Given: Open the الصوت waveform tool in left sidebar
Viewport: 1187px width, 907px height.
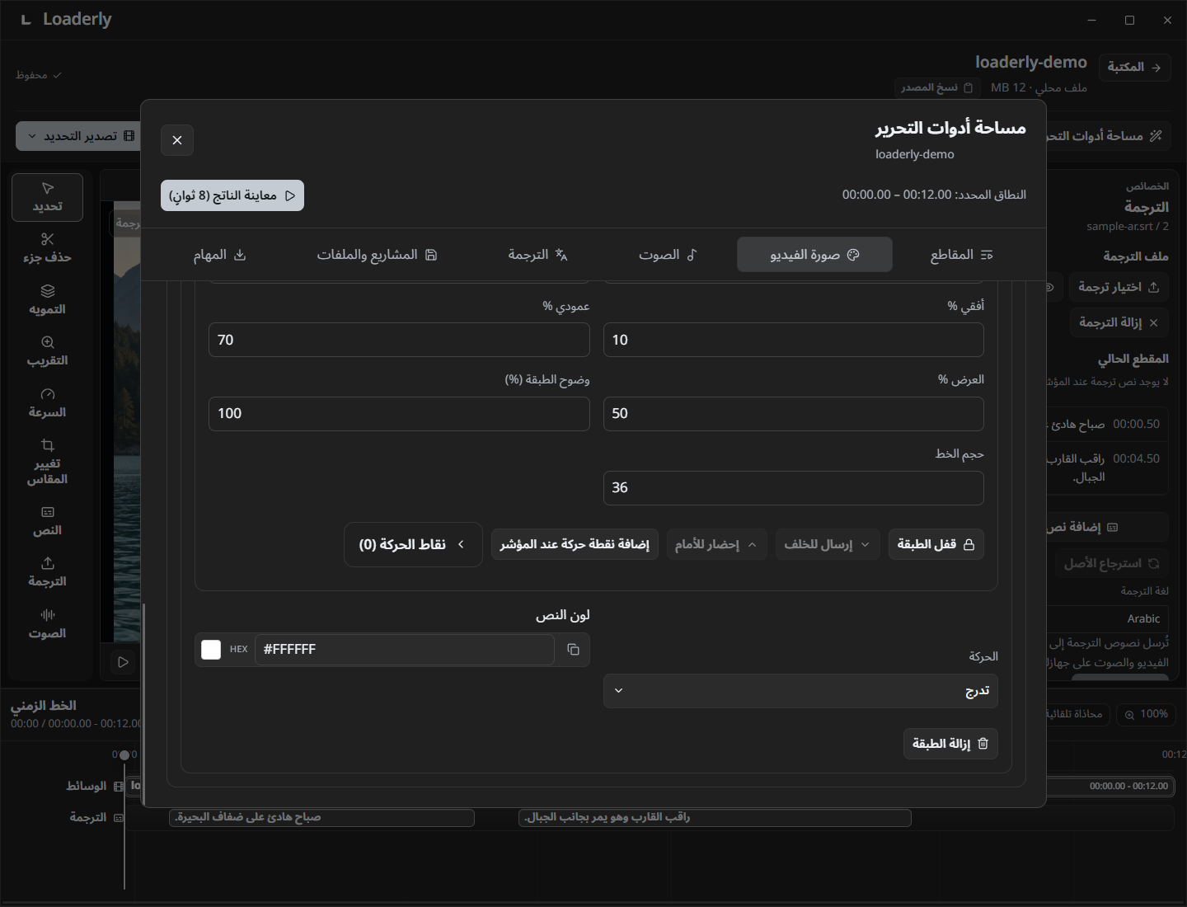Looking at the screenshot, I should (47, 624).
